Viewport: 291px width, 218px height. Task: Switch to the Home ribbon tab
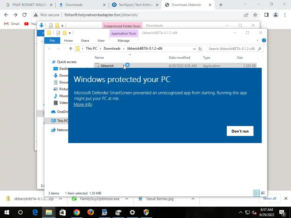(68, 41)
